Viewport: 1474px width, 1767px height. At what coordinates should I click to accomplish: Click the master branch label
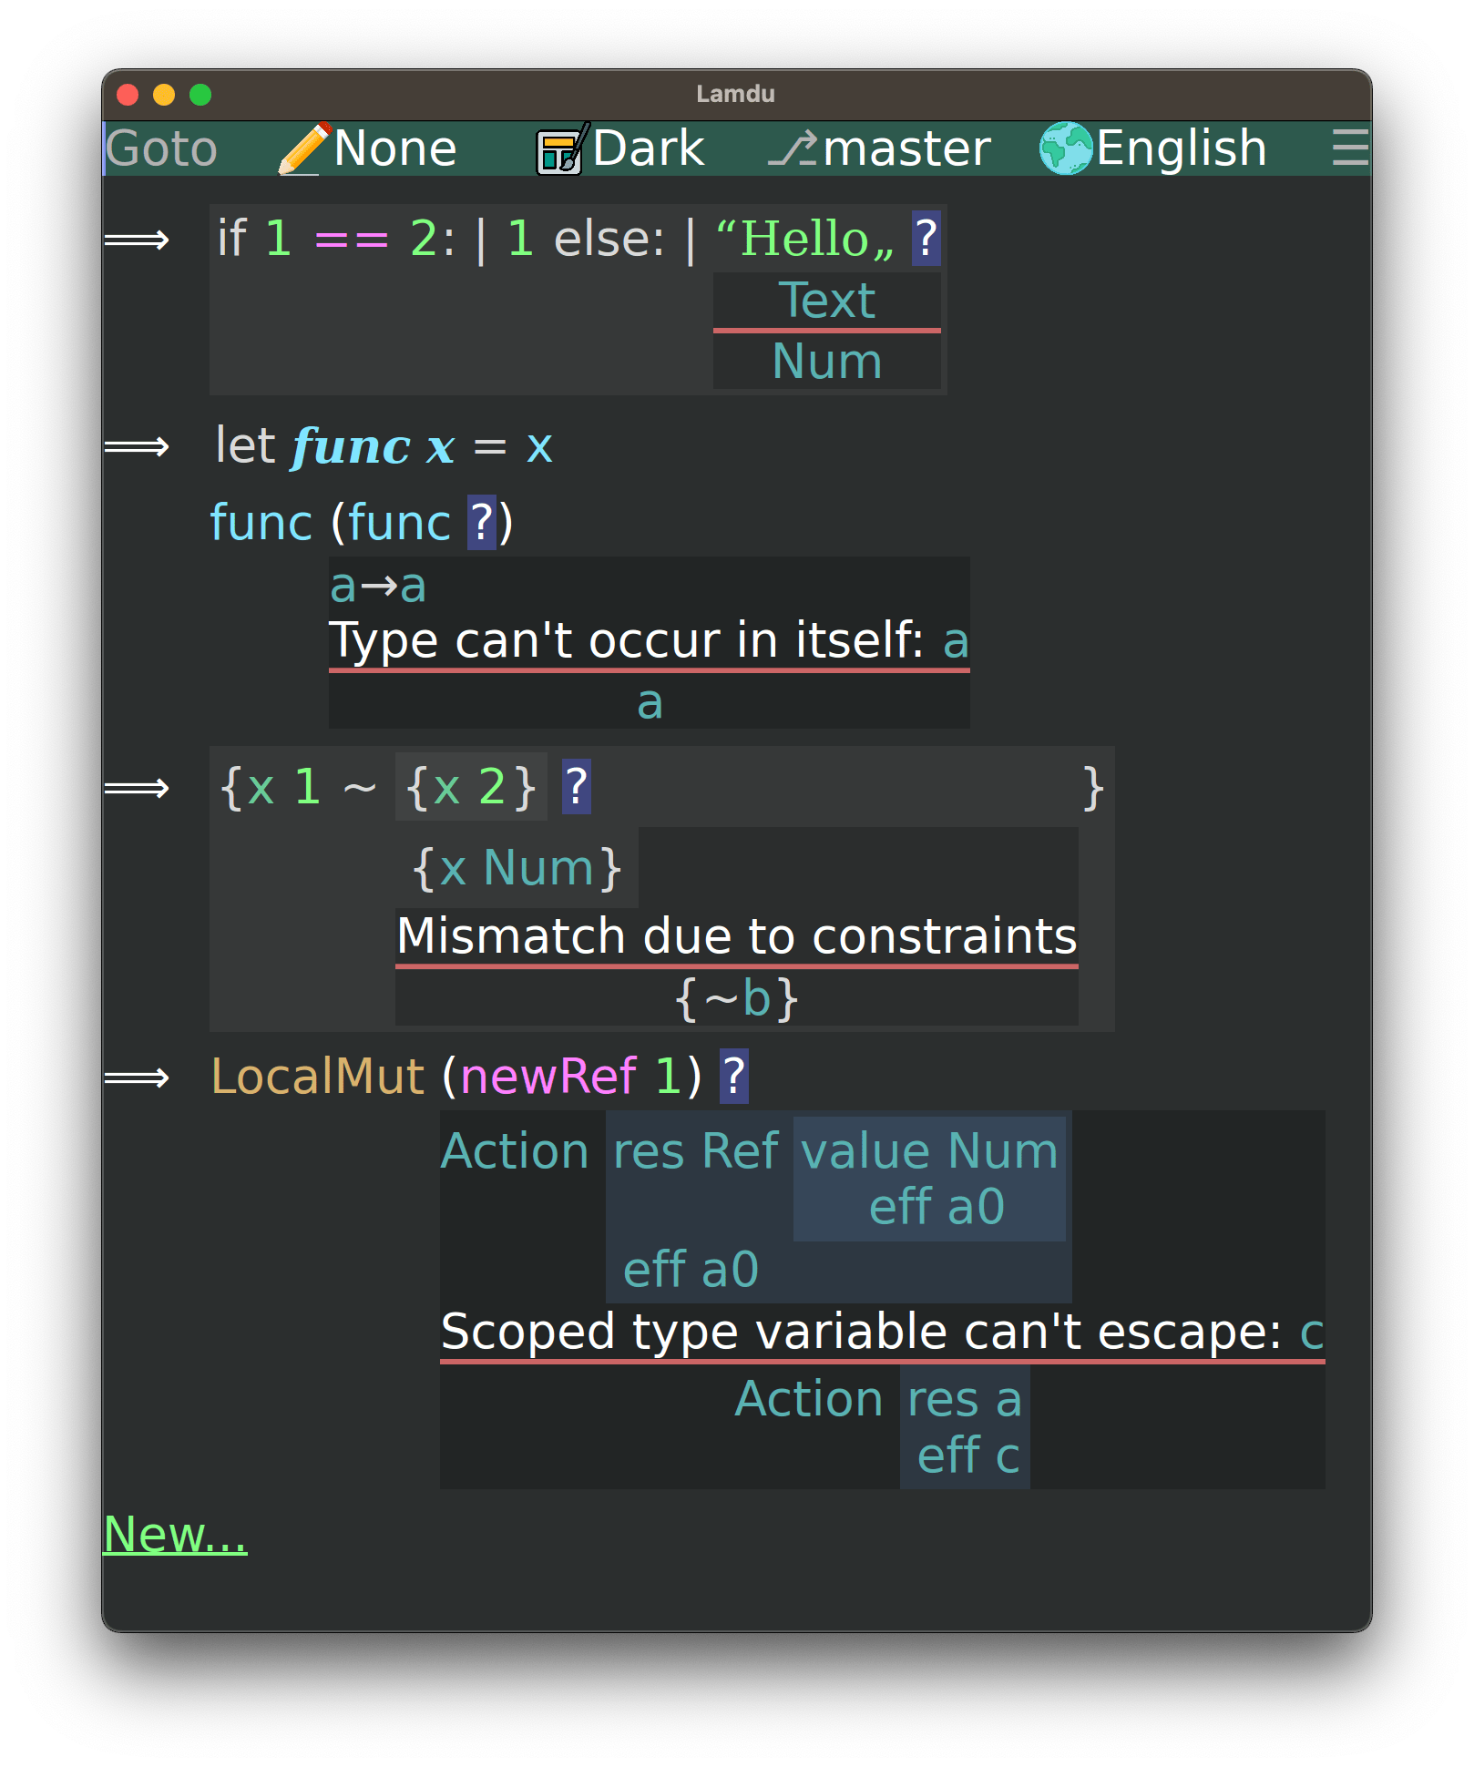coord(906,147)
